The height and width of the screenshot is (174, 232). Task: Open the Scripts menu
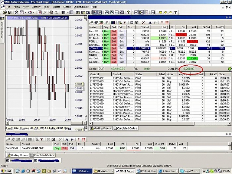click(56, 7)
